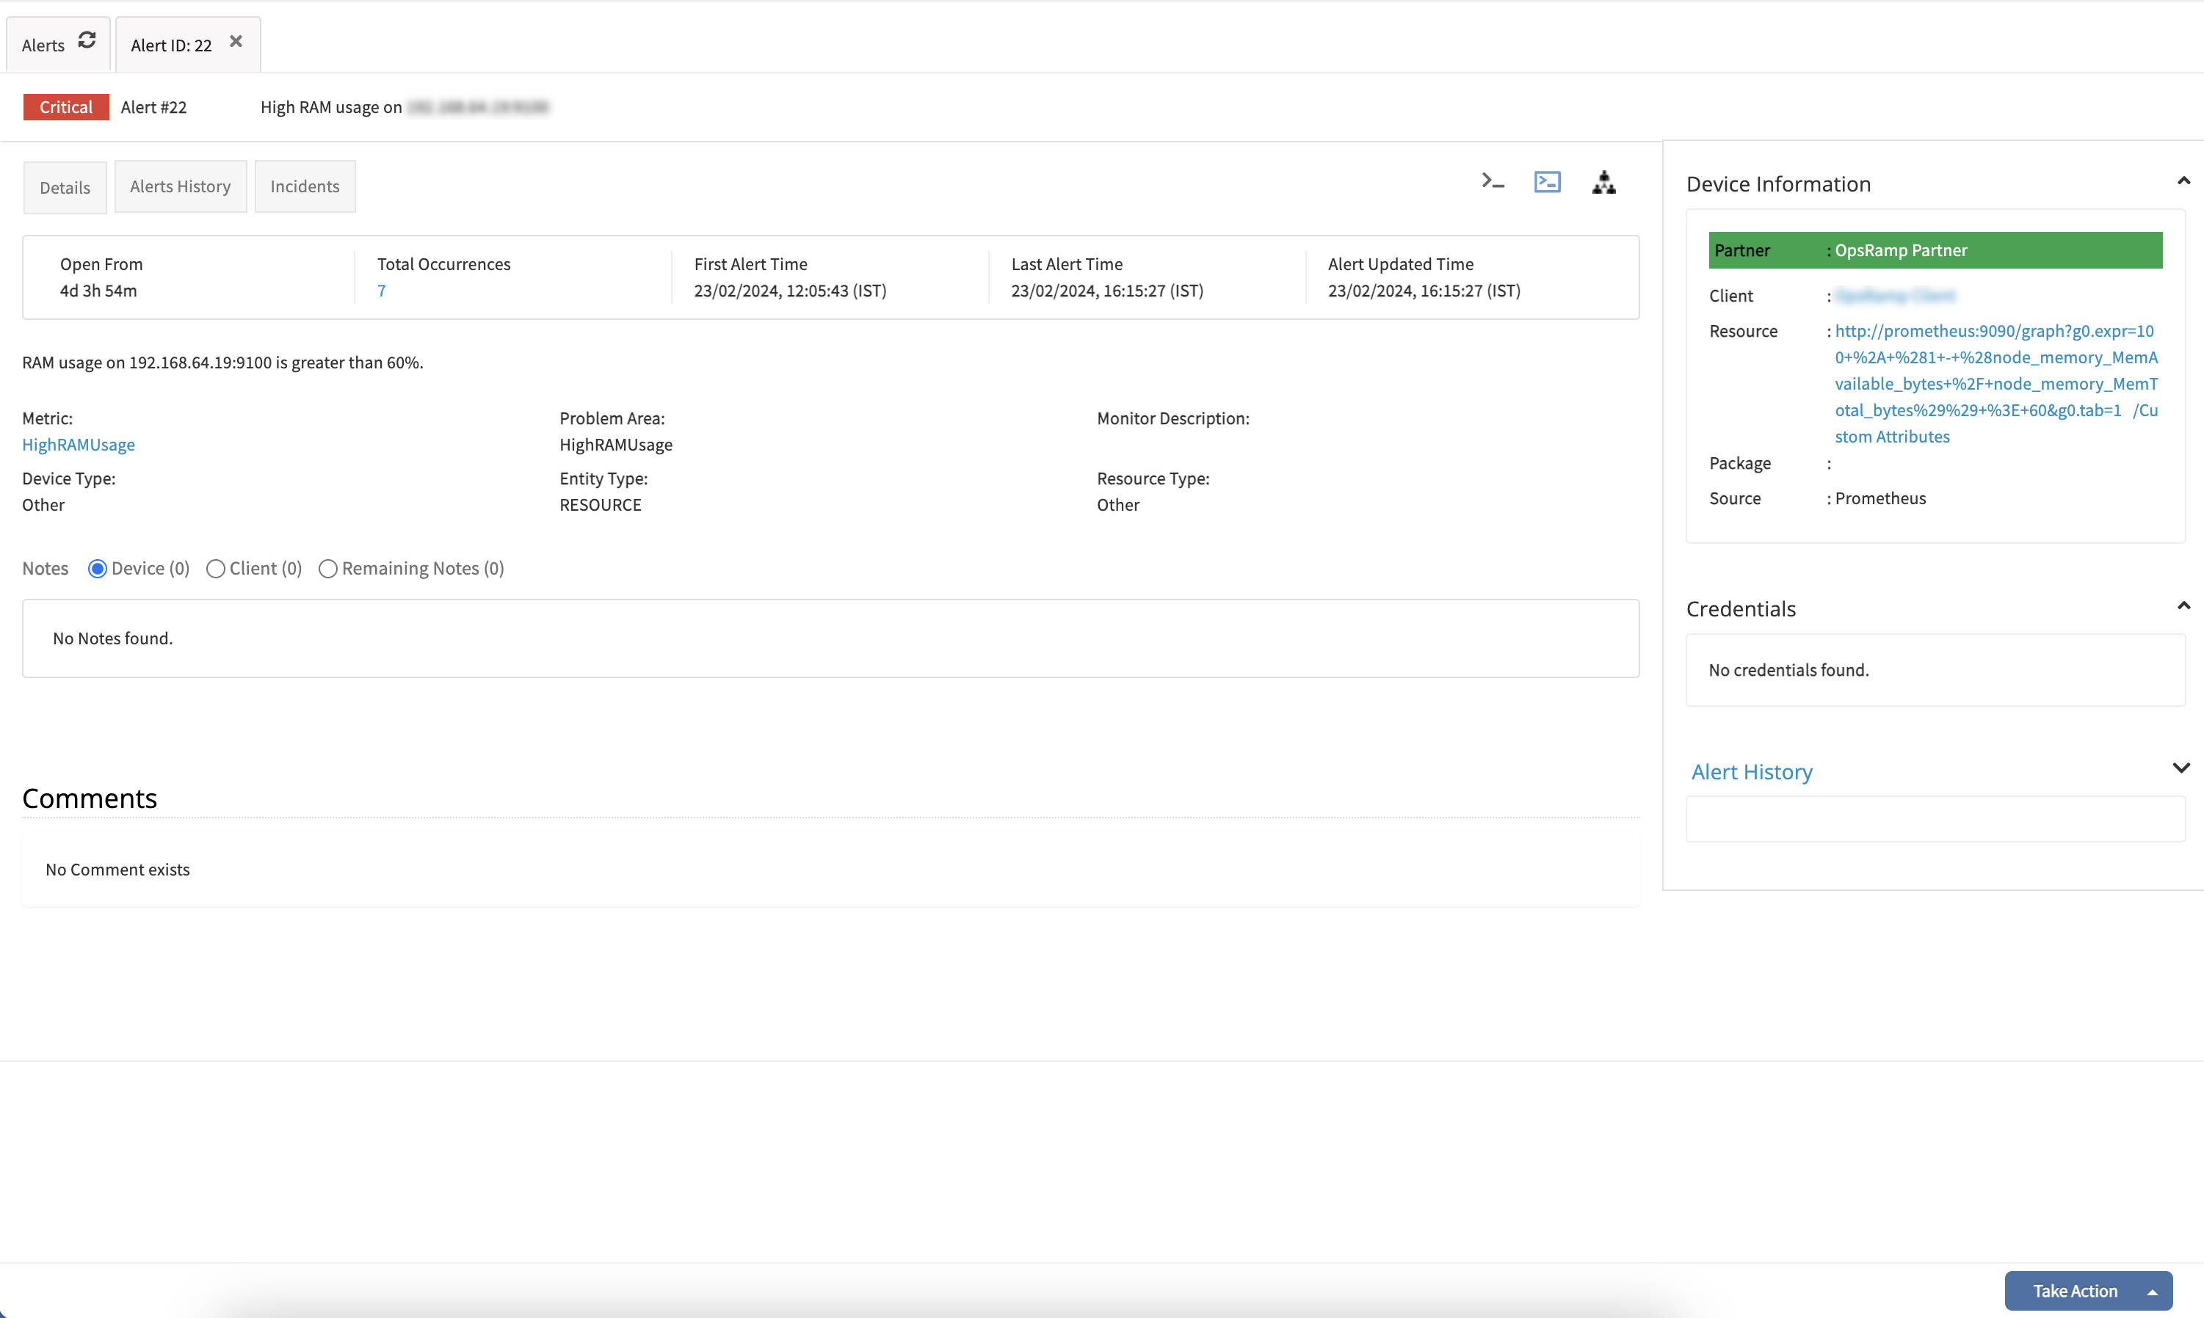Switch to Incidents tab

click(x=305, y=185)
